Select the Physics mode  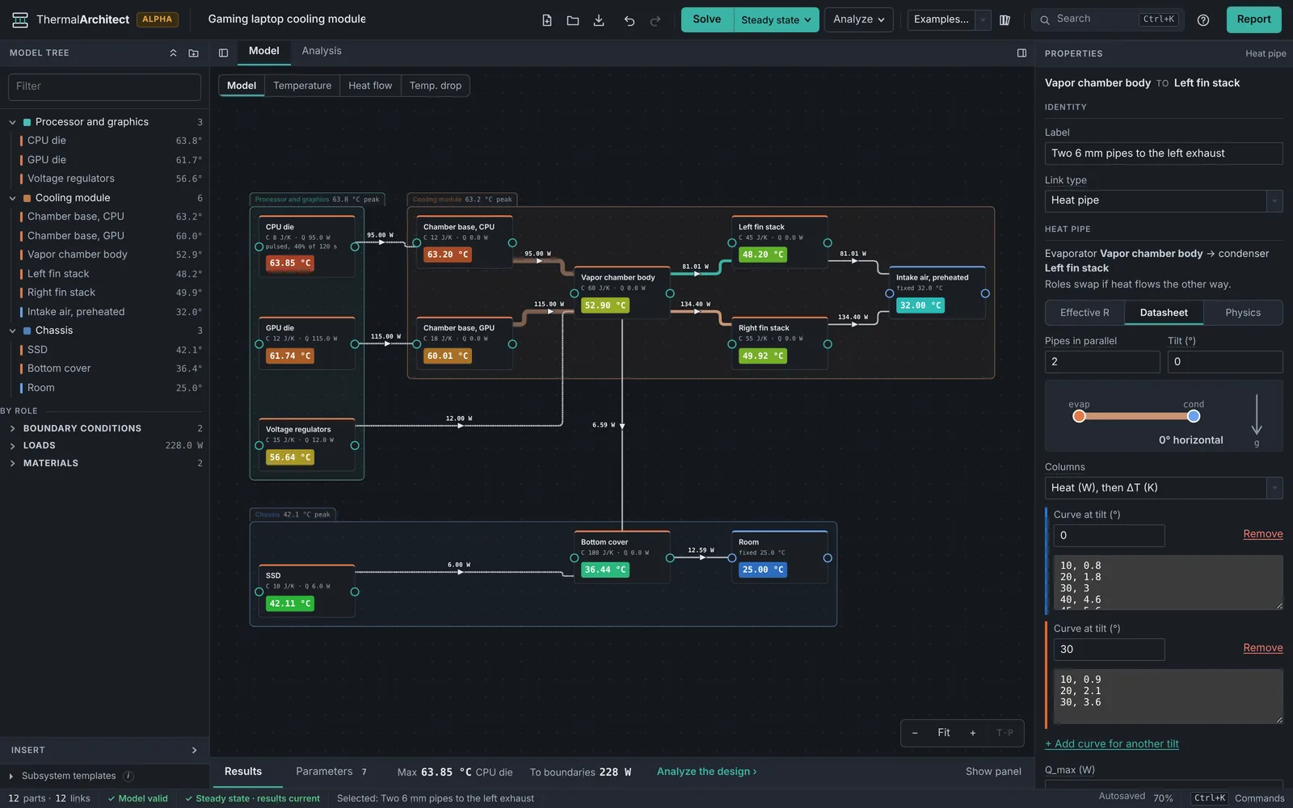pyautogui.click(x=1243, y=313)
